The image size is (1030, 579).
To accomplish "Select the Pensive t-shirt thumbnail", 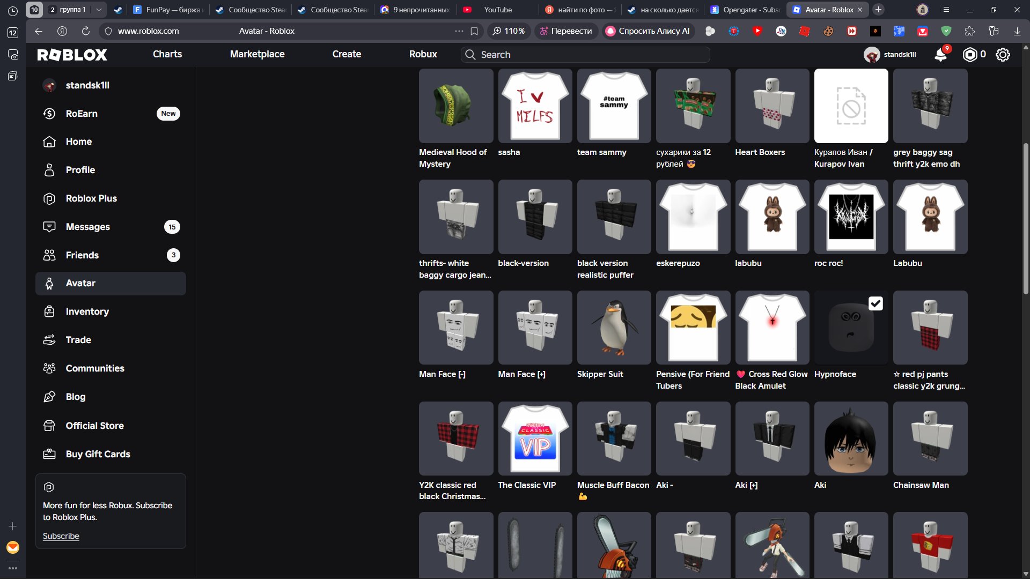I will pos(693,328).
